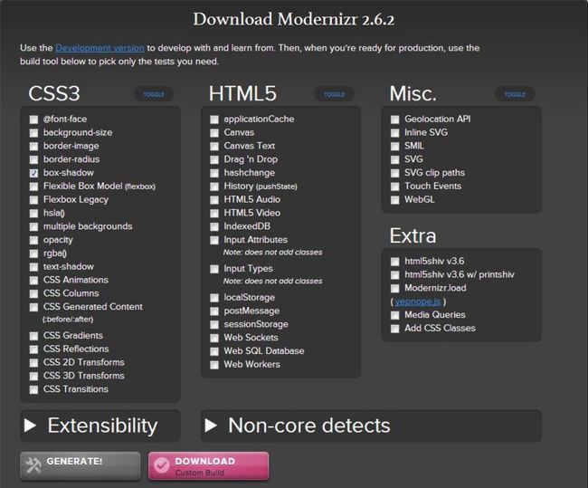Tick the Input Attributes checkbox
588x488 pixels.
tap(214, 240)
